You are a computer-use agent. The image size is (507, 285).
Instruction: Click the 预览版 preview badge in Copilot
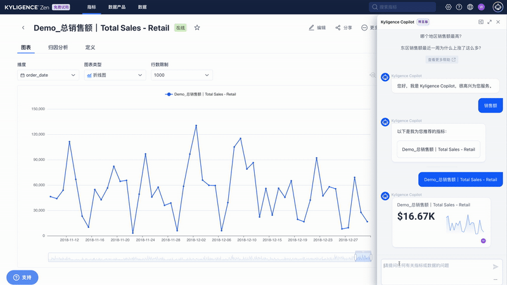pos(423,22)
